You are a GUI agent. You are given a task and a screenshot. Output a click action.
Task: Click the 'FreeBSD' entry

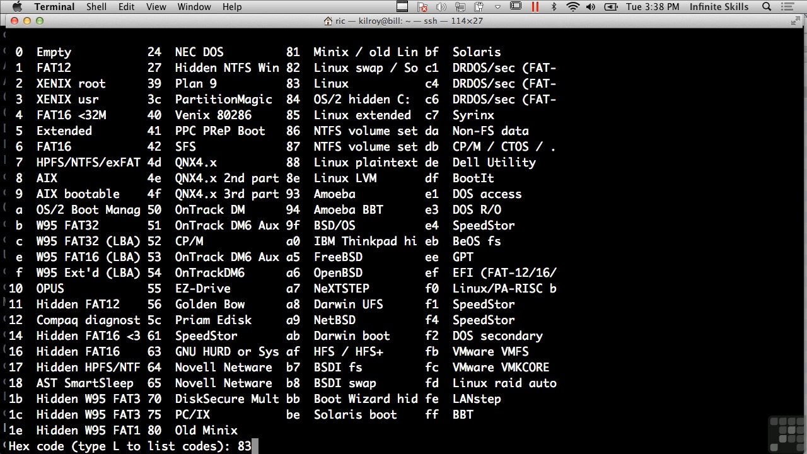point(338,257)
